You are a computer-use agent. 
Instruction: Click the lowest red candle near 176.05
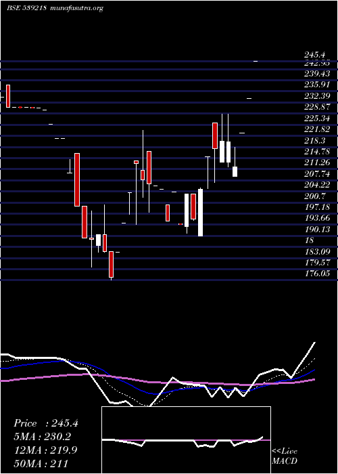point(112,265)
